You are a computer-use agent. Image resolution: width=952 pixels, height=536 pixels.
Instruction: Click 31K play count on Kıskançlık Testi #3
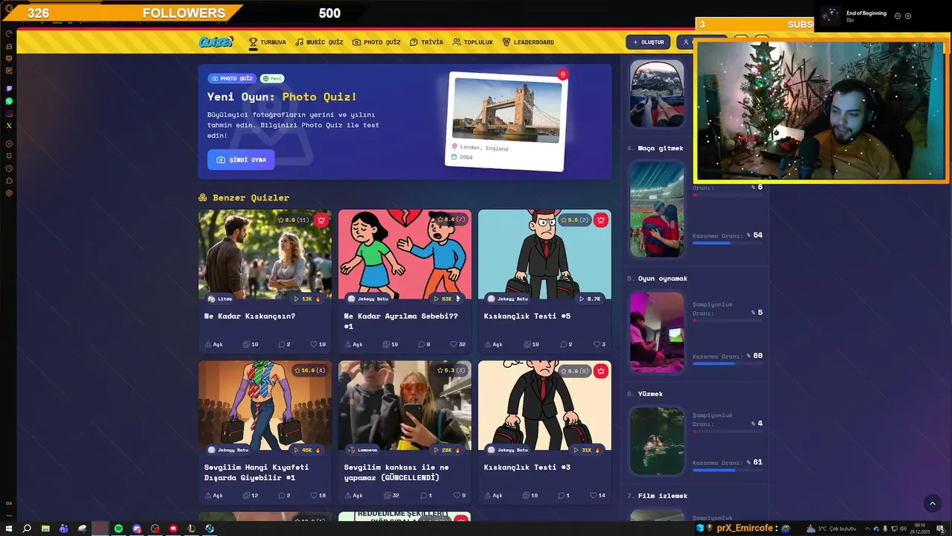[x=586, y=450]
